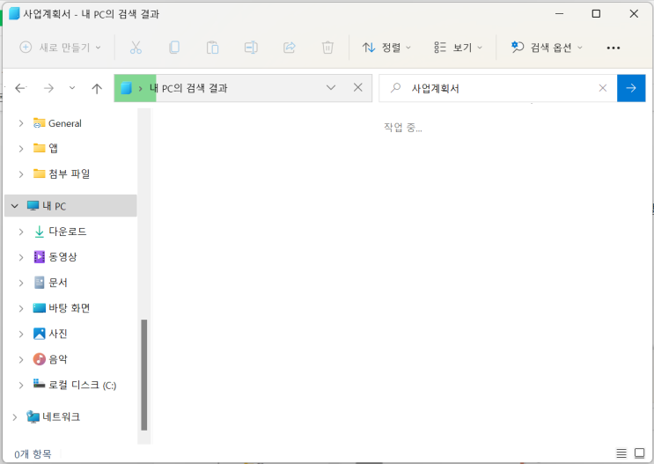654x464 pixels.
Task: Click the Cut scissors icon
Action: click(136, 48)
